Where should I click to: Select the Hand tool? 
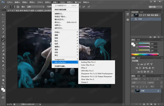tap(3, 80)
